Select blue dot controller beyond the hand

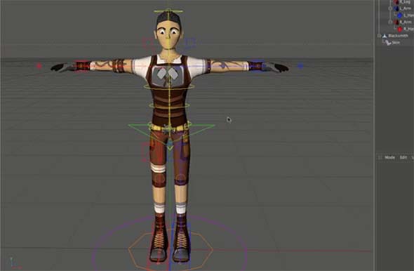(300, 66)
